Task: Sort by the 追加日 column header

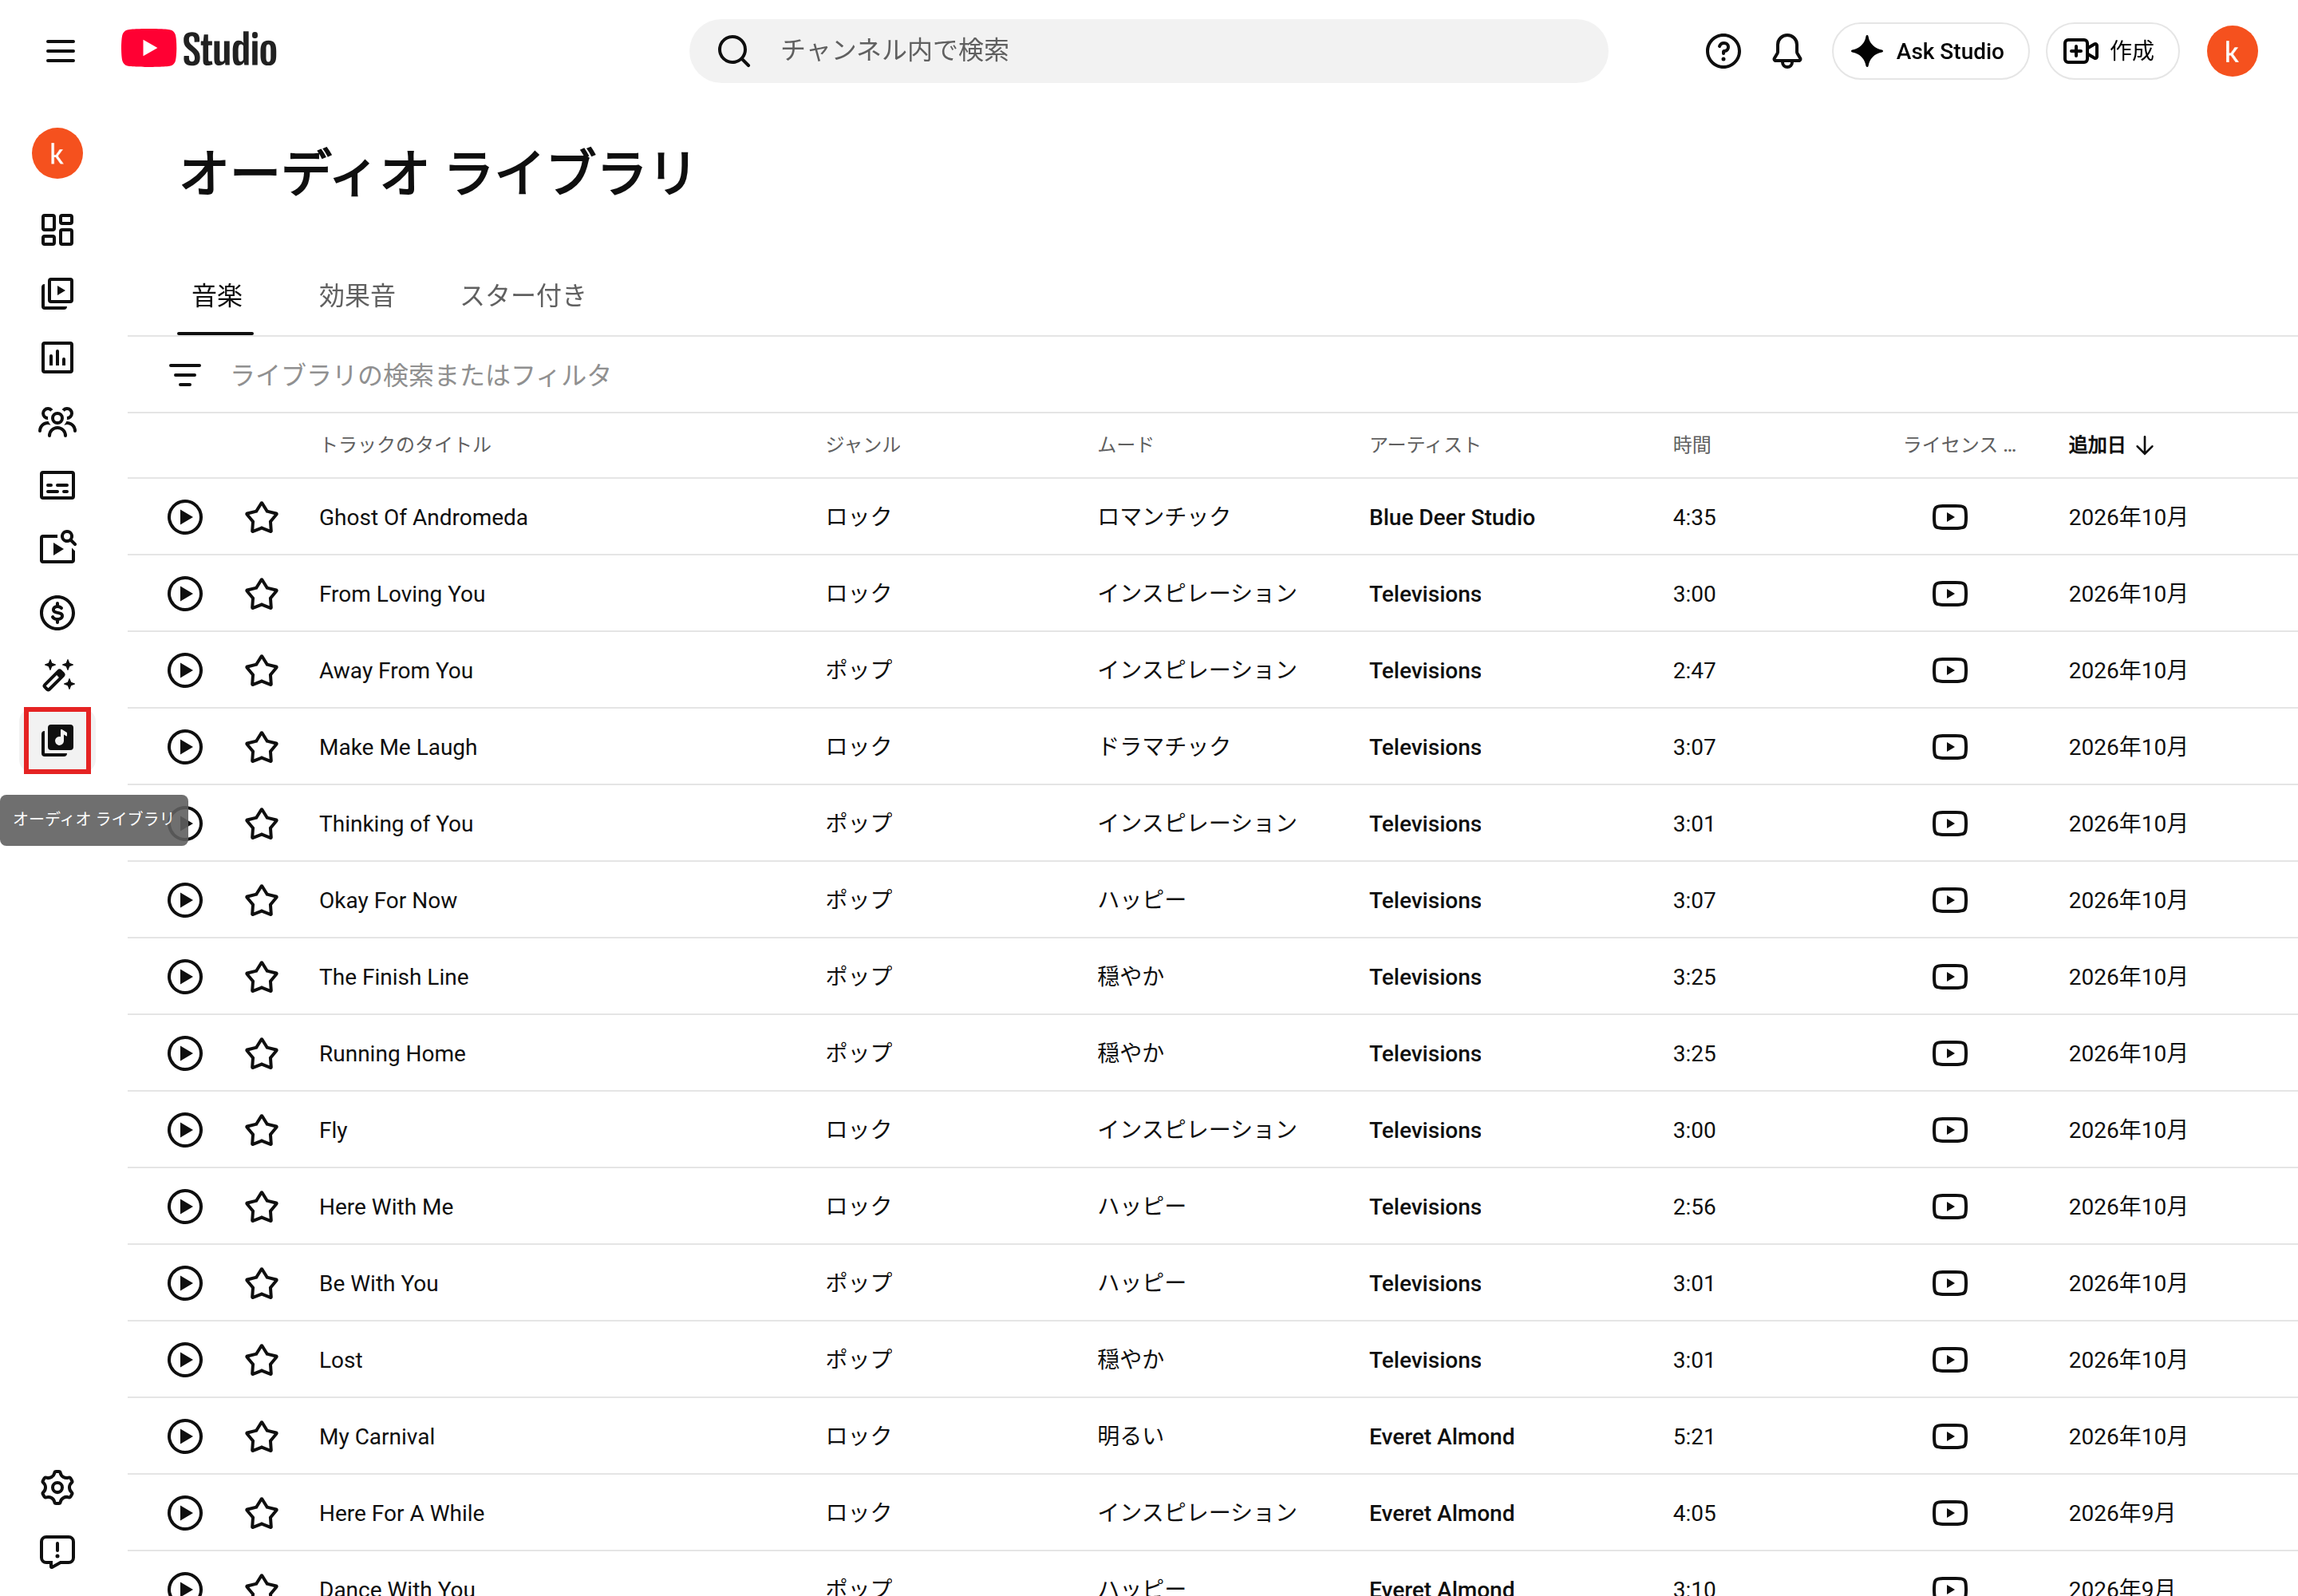Action: pyautogui.click(x=2110, y=445)
